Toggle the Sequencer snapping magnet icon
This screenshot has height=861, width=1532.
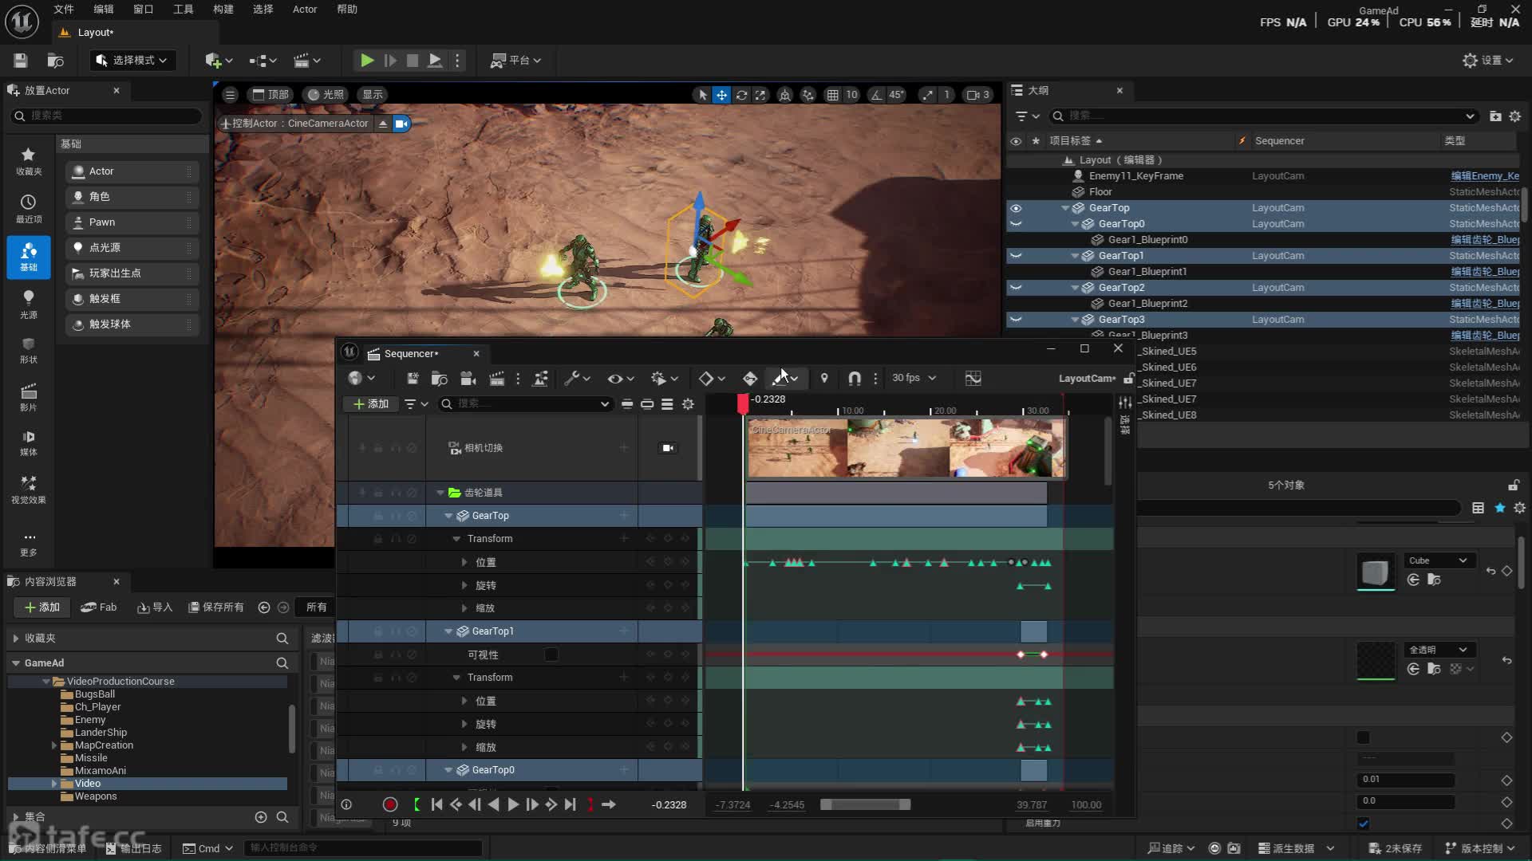pyautogui.click(x=854, y=378)
